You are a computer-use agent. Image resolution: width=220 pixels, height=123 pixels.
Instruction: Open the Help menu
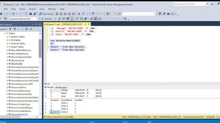point(62,9)
